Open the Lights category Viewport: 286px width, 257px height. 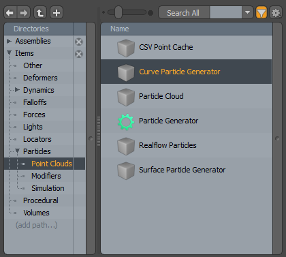coord(33,127)
